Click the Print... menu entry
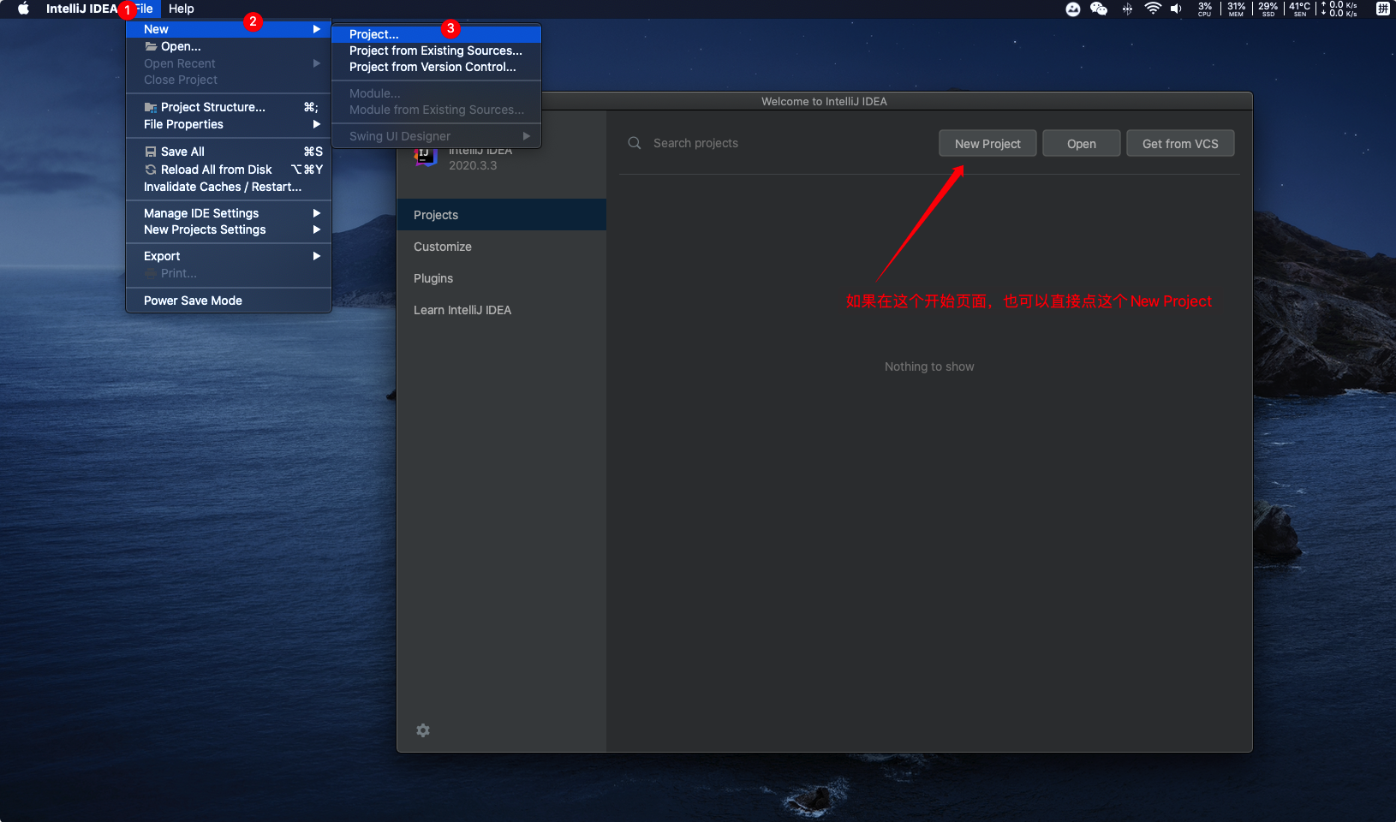Image resolution: width=1396 pixels, height=822 pixels. coord(229,273)
